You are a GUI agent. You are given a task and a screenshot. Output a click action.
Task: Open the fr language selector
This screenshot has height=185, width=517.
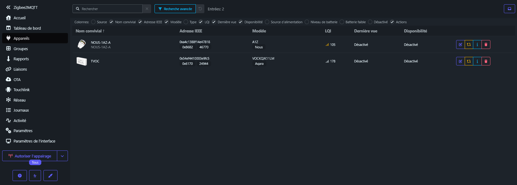[35, 176]
